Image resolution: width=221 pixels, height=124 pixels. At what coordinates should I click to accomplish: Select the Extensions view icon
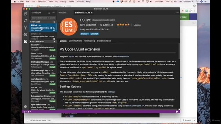(25, 41)
